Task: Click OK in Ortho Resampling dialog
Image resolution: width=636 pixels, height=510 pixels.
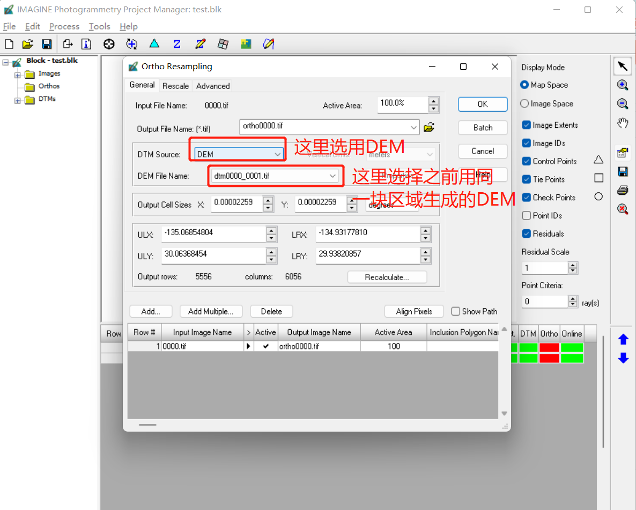Action: coord(483,104)
